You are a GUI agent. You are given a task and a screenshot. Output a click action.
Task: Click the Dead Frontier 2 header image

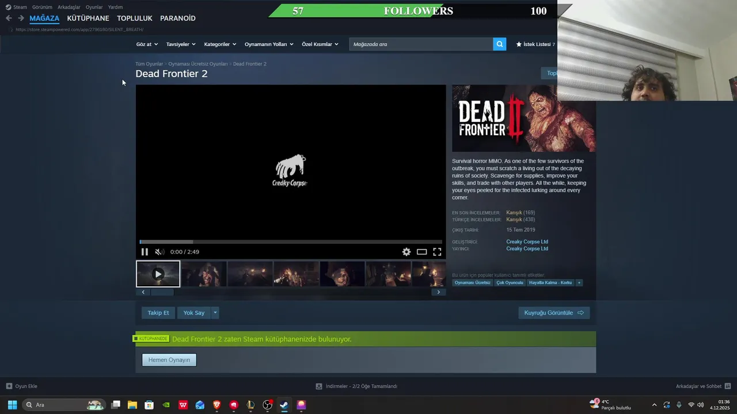coord(523,118)
